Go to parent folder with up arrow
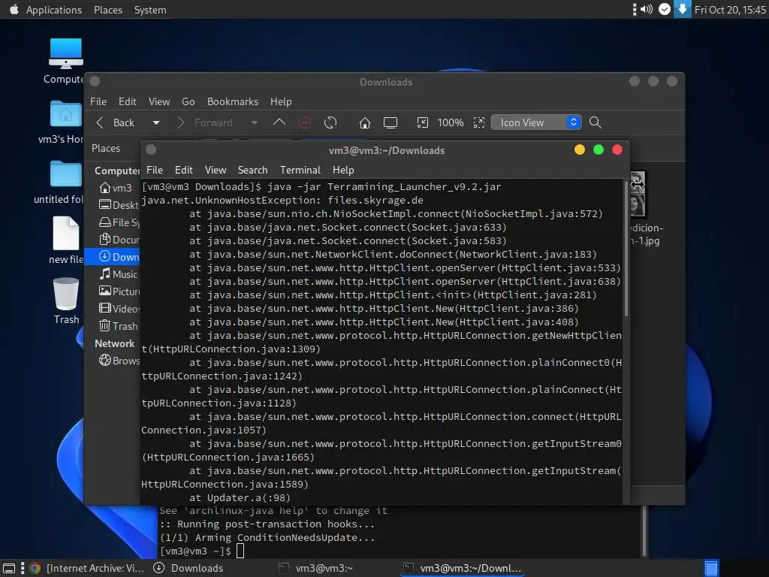 (279, 122)
